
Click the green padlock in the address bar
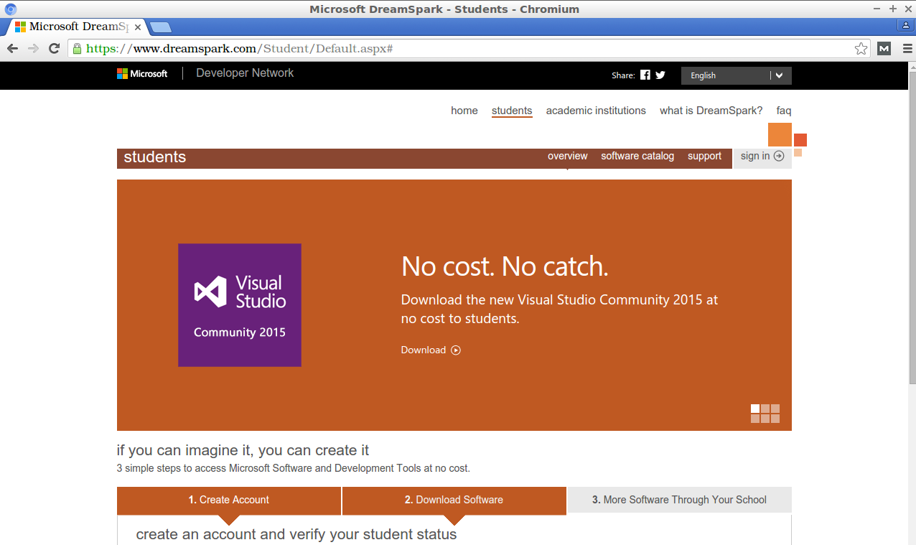77,48
